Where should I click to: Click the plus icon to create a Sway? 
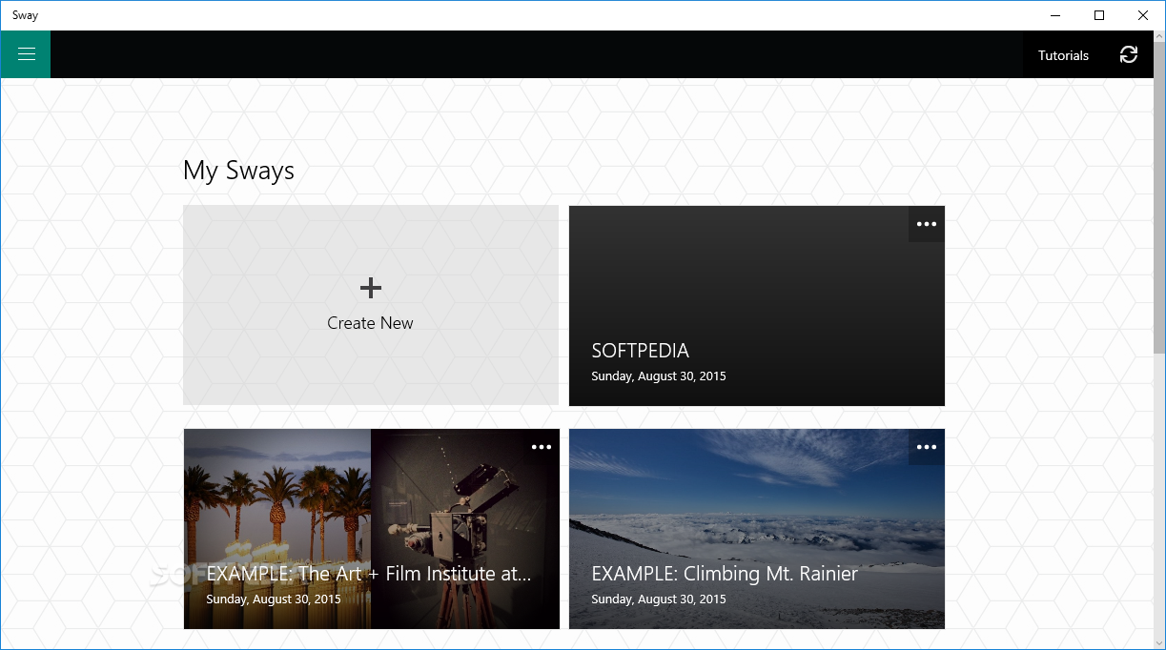[x=371, y=288]
